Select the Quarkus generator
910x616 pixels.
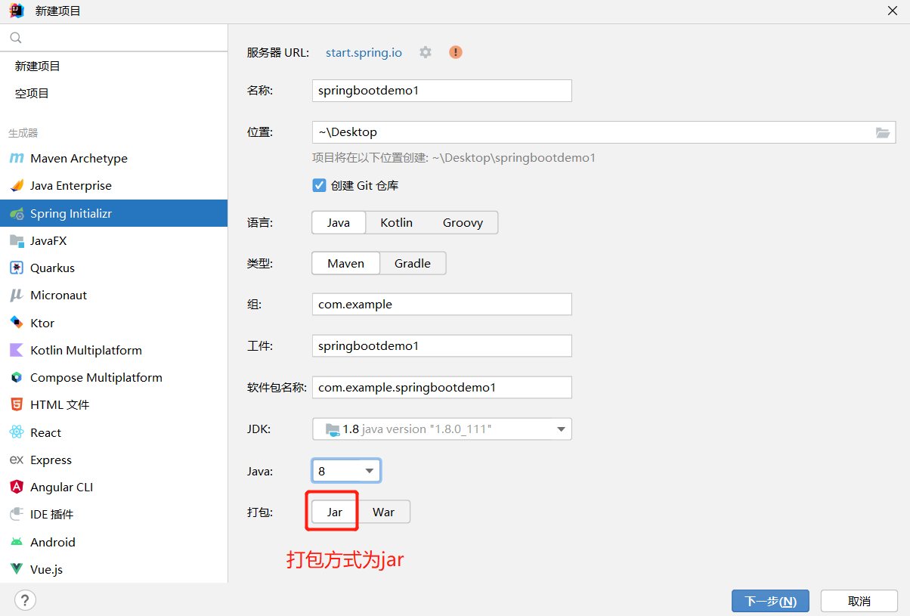(51, 267)
